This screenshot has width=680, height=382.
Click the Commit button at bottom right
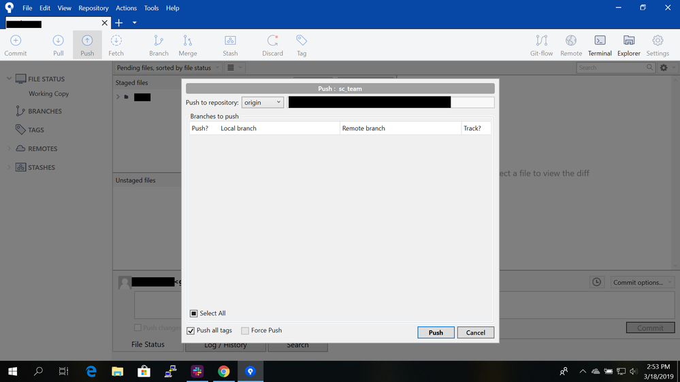coord(650,328)
